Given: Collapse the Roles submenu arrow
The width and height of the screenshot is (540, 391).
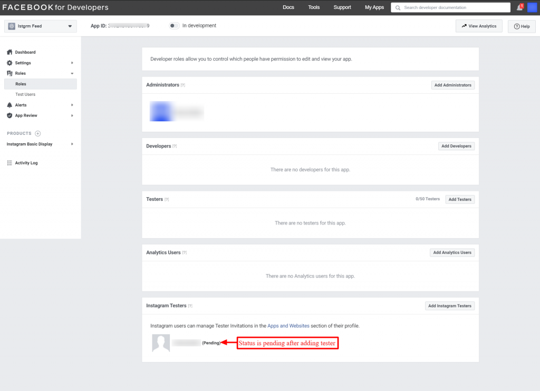Looking at the screenshot, I should 72,74.
